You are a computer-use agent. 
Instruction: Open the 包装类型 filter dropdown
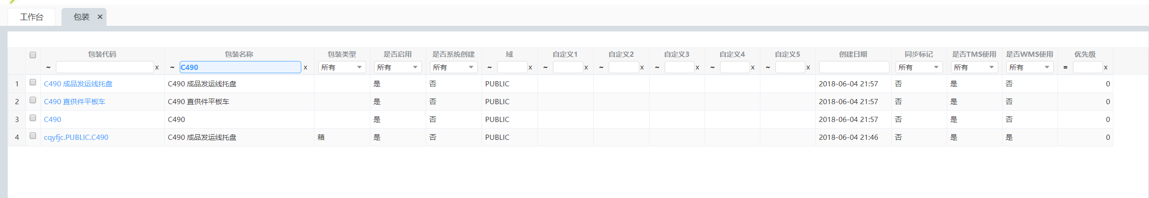pos(342,68)
